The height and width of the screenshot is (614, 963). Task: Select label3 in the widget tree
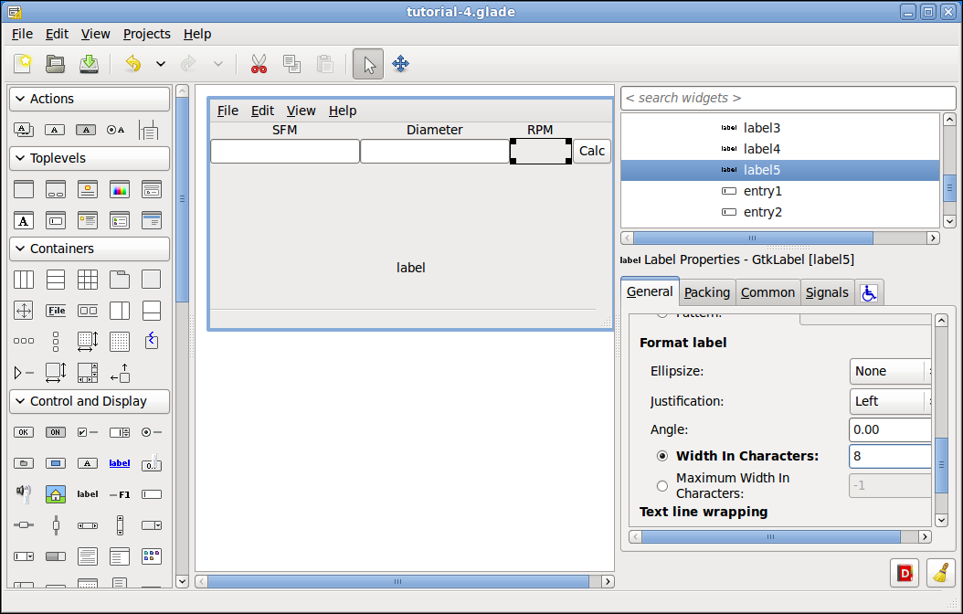point(762,128)
